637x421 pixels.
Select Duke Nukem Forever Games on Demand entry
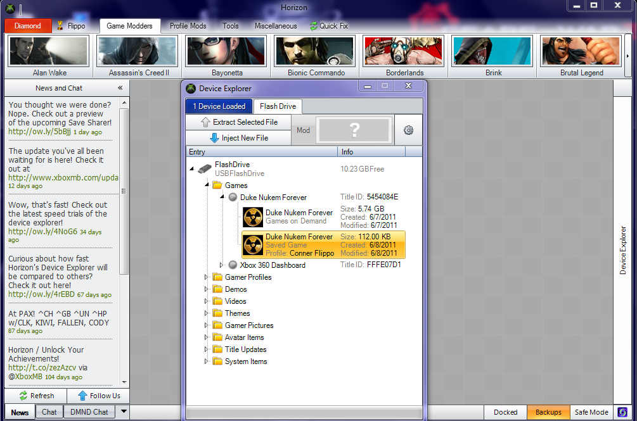(323, 217)
